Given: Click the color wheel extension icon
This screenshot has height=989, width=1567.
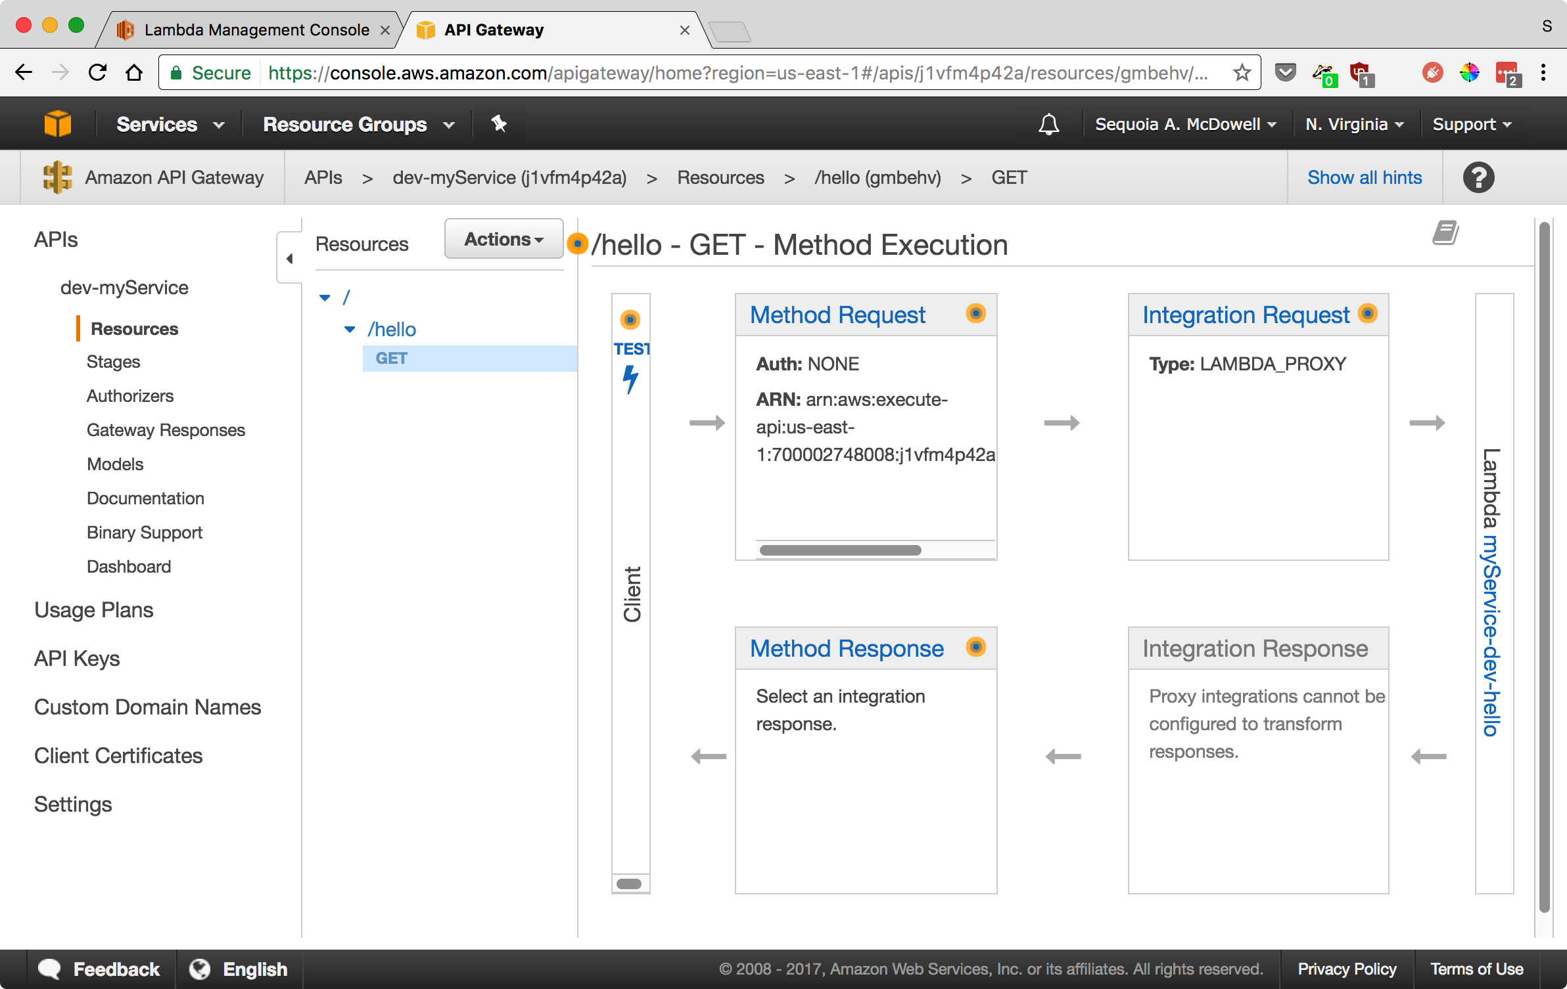Looking at the screenshot, I should 1470,72.
